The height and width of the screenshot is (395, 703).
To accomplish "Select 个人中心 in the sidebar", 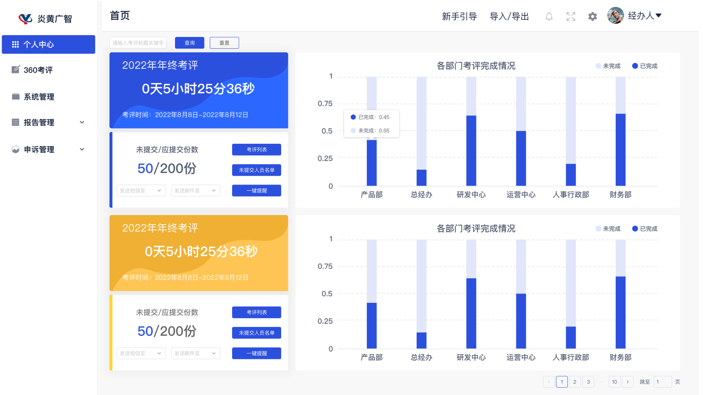I will pos(48,44).
